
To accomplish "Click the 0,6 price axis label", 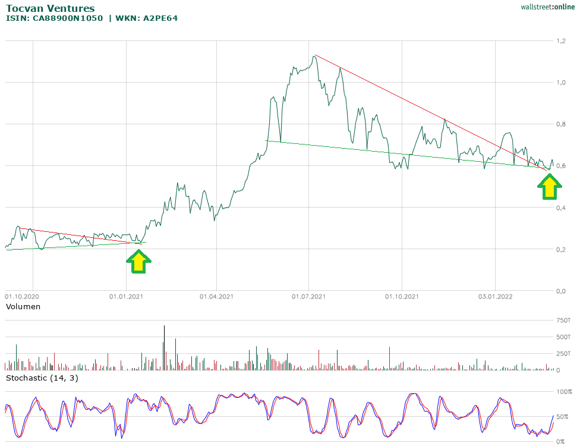I will click(561, 166).
